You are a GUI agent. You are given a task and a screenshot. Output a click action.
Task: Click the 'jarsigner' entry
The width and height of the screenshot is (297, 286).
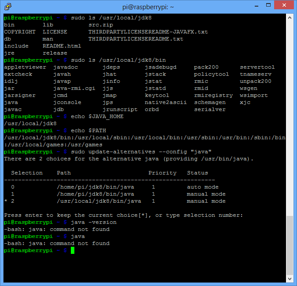pos(20,95)
